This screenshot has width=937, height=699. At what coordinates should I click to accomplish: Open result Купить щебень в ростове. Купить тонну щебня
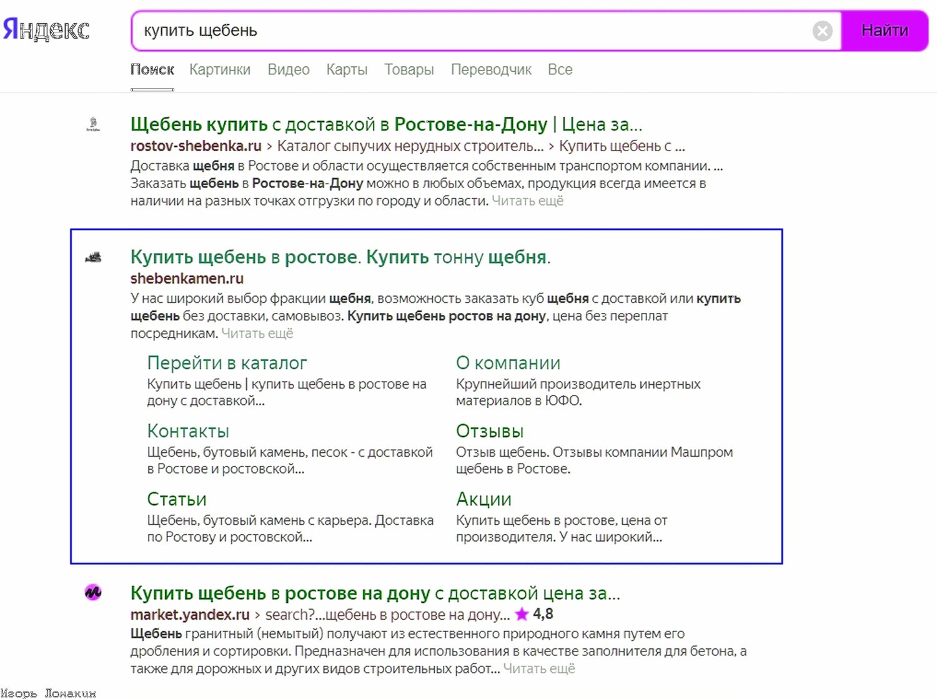coord(340,257)
